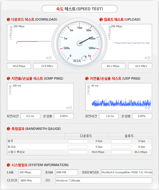This screenshot has height=190, width=159.
Task: Select the 94.8 Mbps download result box
Action: [19, 66]
